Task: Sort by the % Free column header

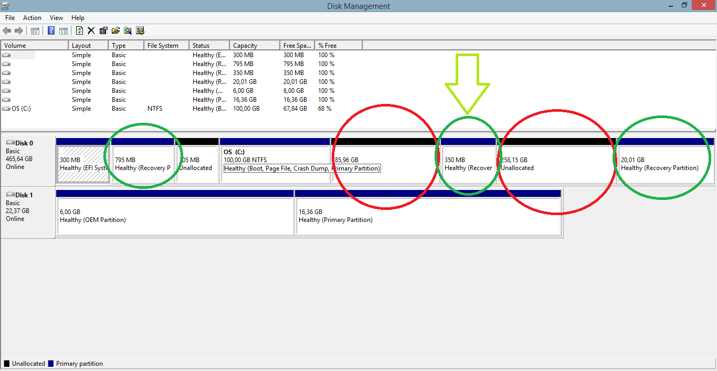Action: pyautogui.click(x=339, y=46)
